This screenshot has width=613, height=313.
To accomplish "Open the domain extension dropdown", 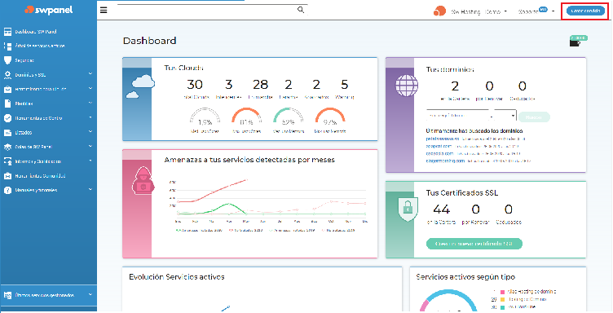I will click(x=505, y=116).
